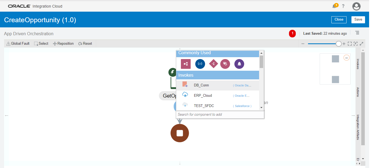Image resolution: width=371 pixels, height=168 pixels.
Task: Open the Actions side tab
Action: click(x=358, y=92)
